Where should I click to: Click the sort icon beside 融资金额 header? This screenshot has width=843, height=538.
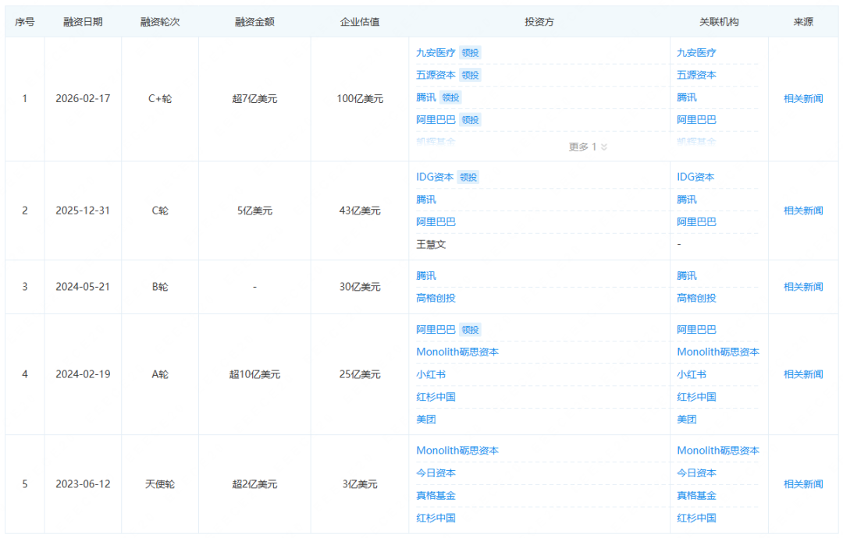pos(283,22)
